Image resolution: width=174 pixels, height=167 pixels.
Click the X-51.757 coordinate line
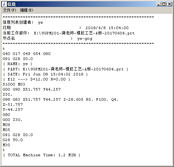(x=13, y=104)
